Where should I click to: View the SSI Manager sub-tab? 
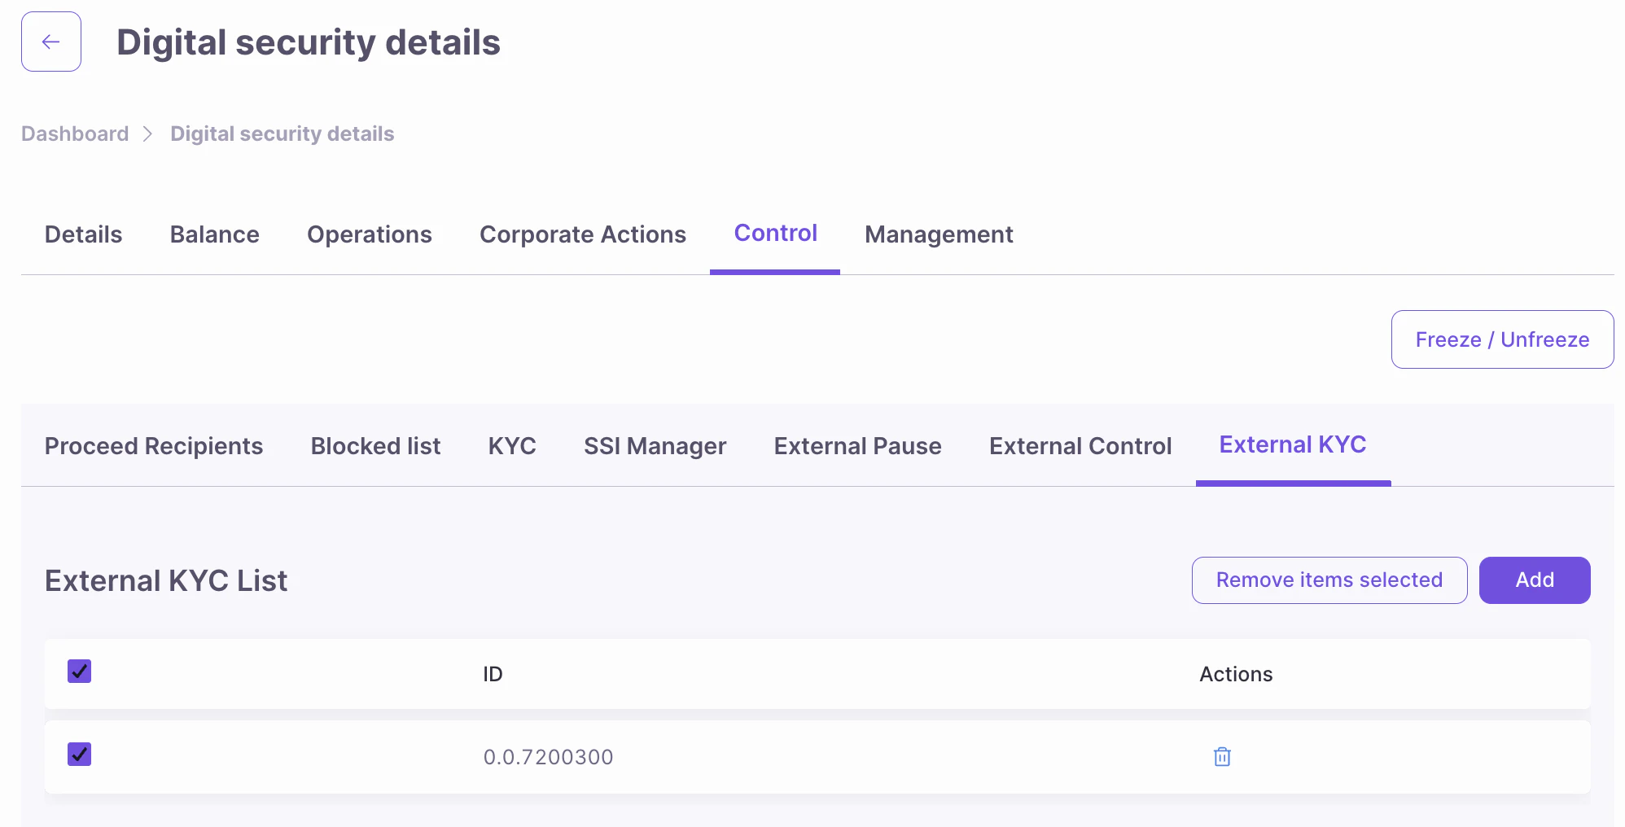coord(655,446)
